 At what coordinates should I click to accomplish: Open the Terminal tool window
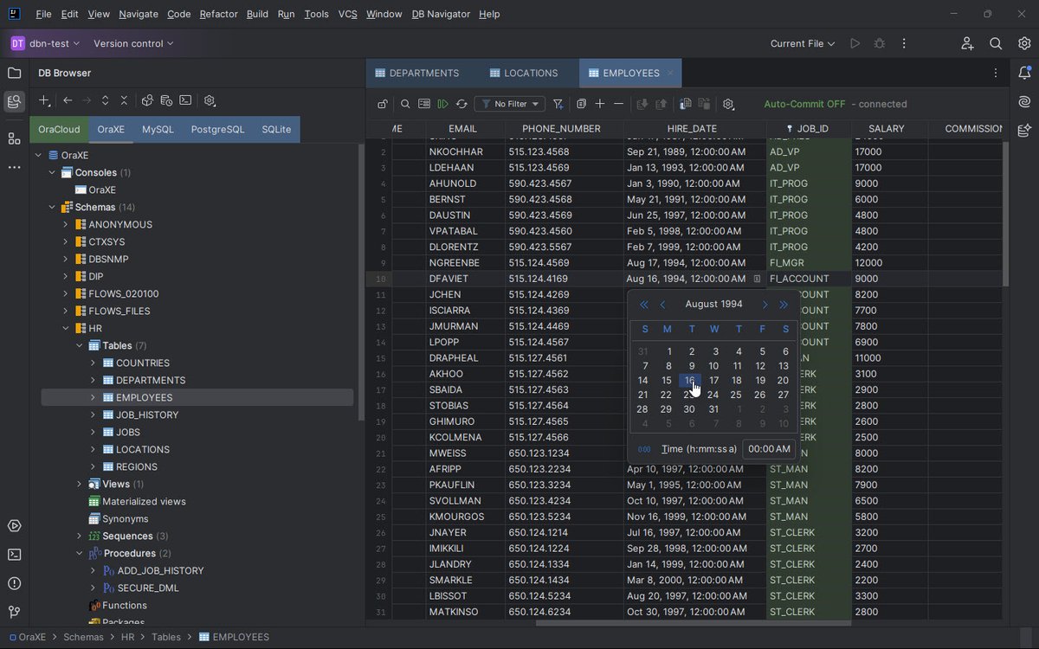point(14,555)
